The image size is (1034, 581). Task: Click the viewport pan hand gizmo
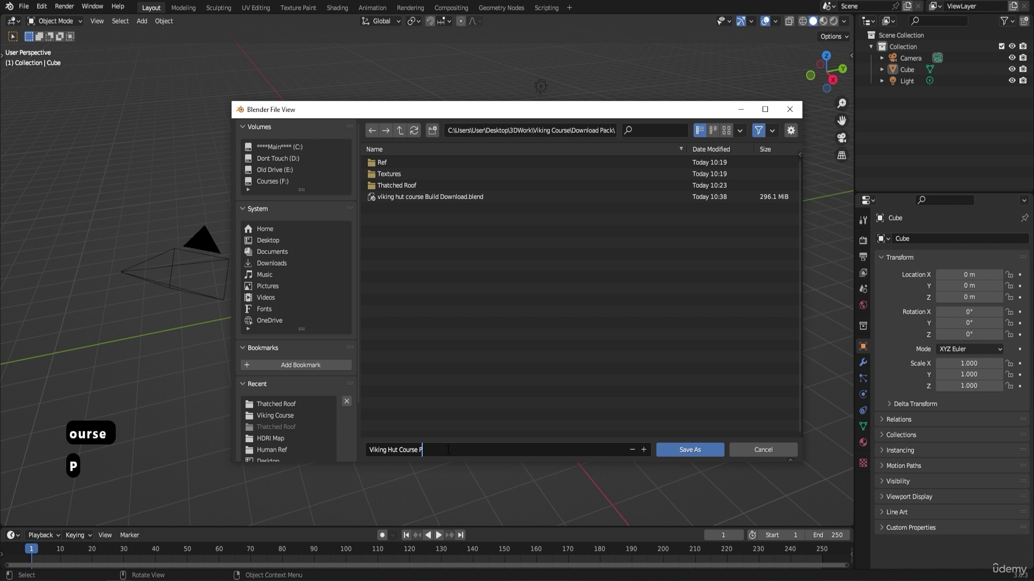(842, 121)
